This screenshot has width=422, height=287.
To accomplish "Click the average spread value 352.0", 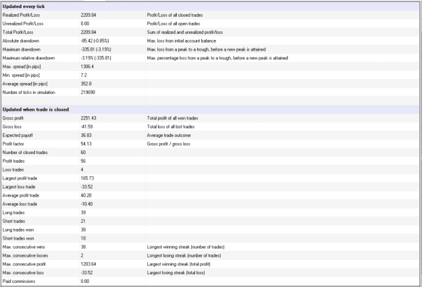I will click(86, 84).
